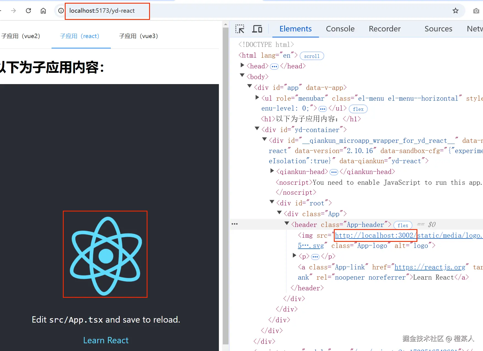
Task: Toggle the device toolbar icon in DevTools
Action: point(257,29)
